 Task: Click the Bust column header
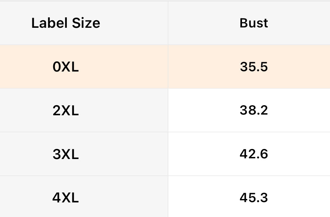pos(254,23)
